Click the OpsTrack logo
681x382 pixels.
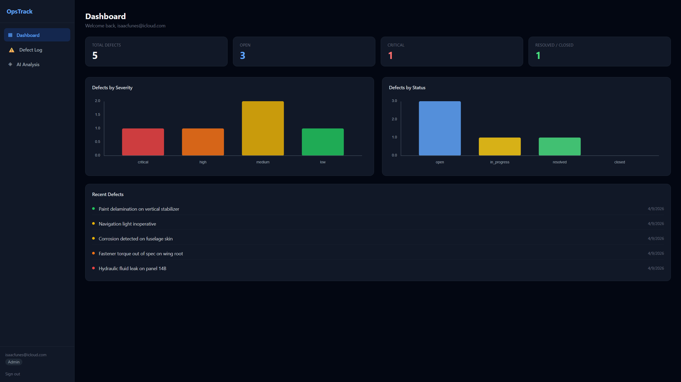point(19,11)
